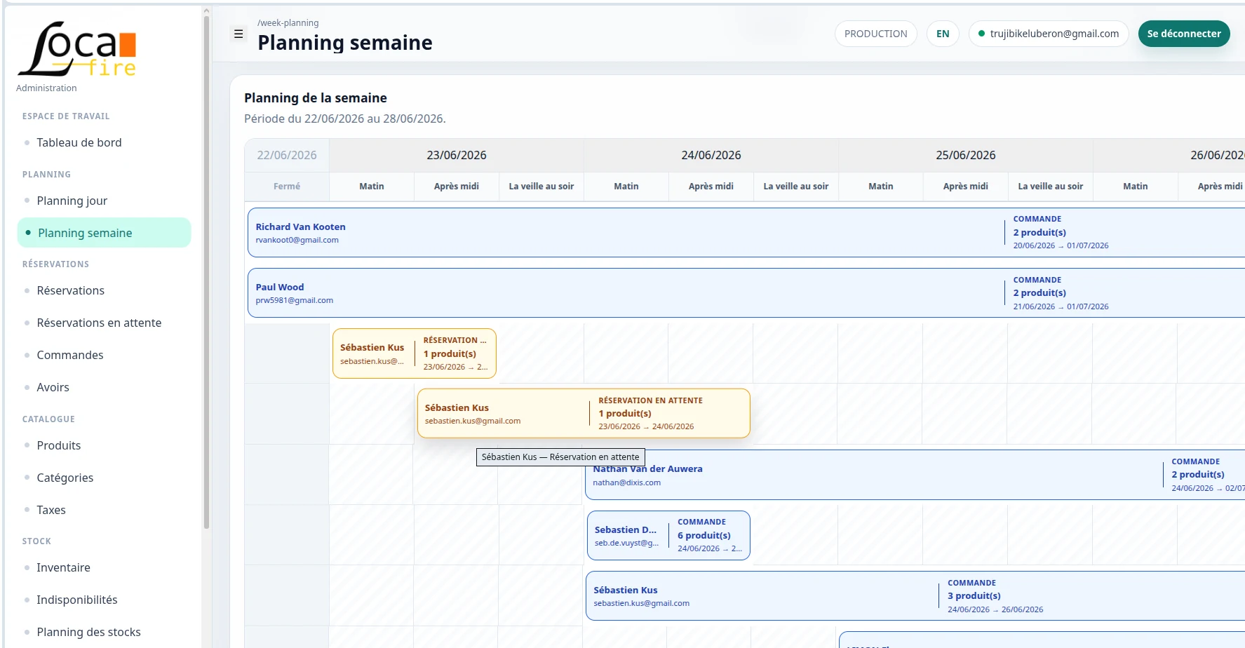Open Réservations en attente page

tap(104, 323)
